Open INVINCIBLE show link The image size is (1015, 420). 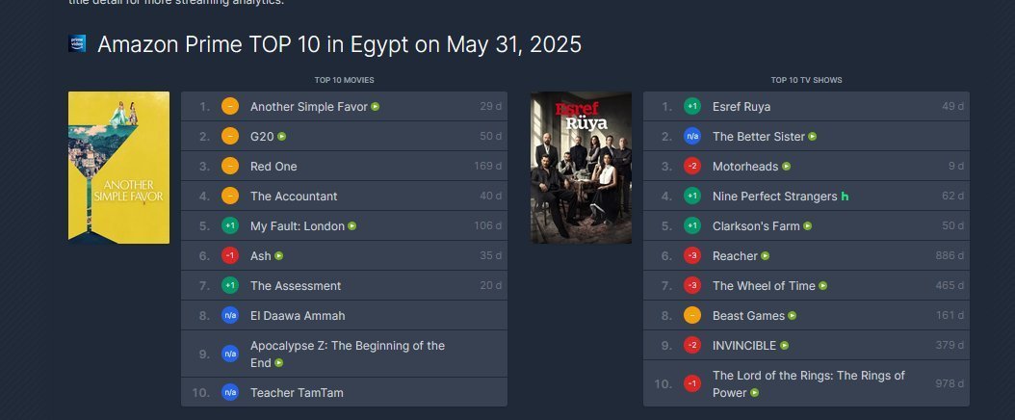click(744, 346)
